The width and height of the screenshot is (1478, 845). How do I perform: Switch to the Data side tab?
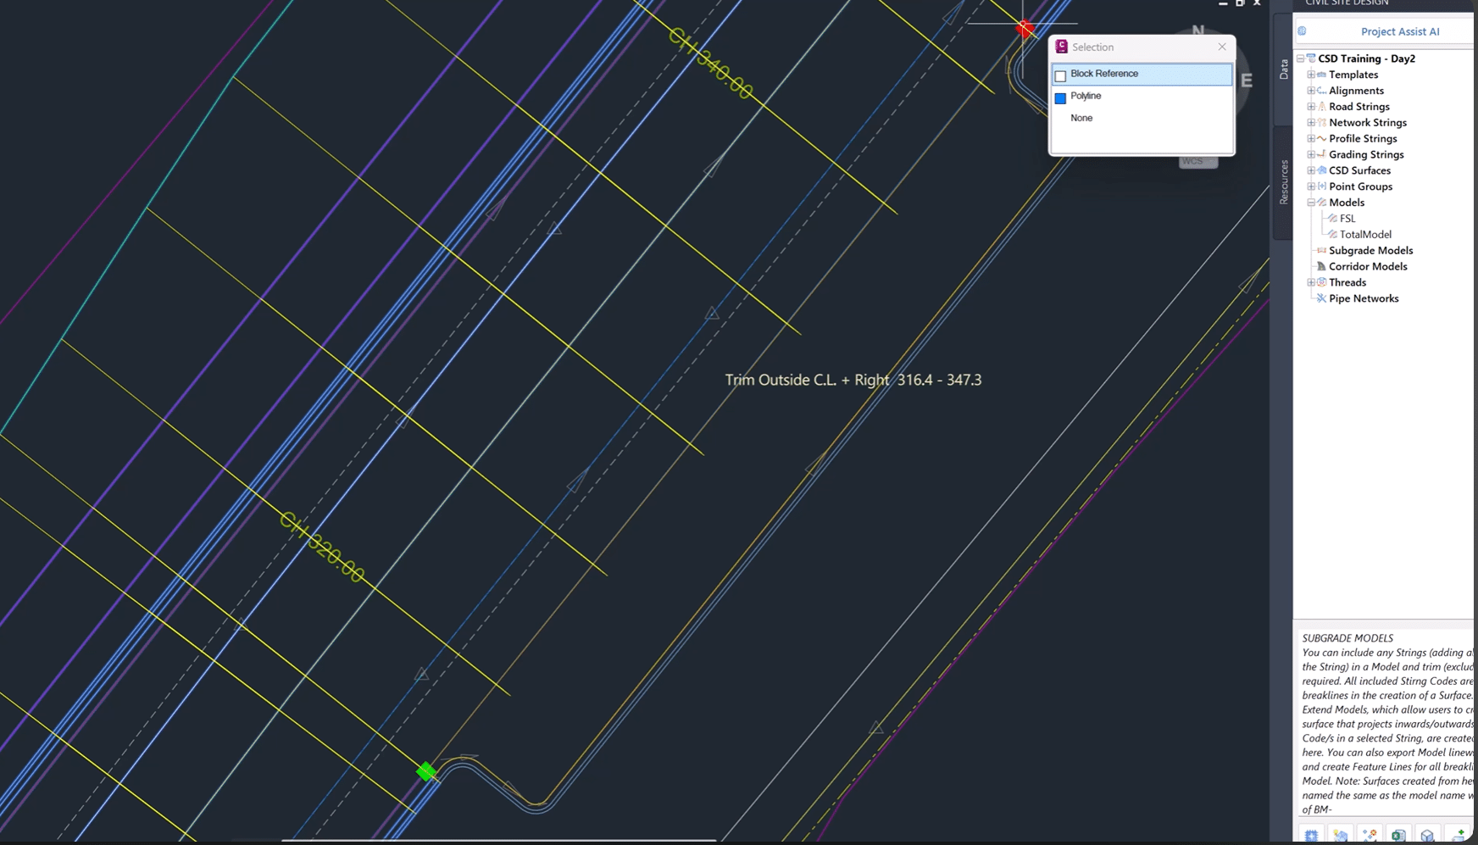click(1283, 69)
